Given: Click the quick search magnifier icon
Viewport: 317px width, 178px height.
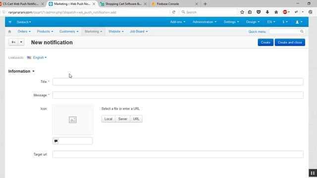Looking at the screenshot, I should coord(302,32).
